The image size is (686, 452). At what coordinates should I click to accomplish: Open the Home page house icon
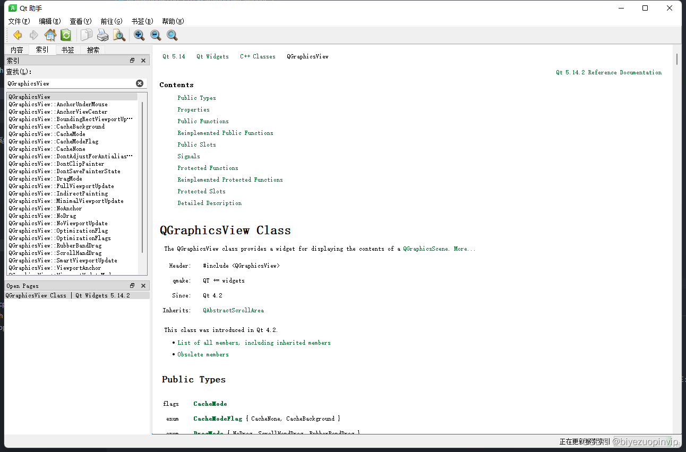[x=50, y=35]
